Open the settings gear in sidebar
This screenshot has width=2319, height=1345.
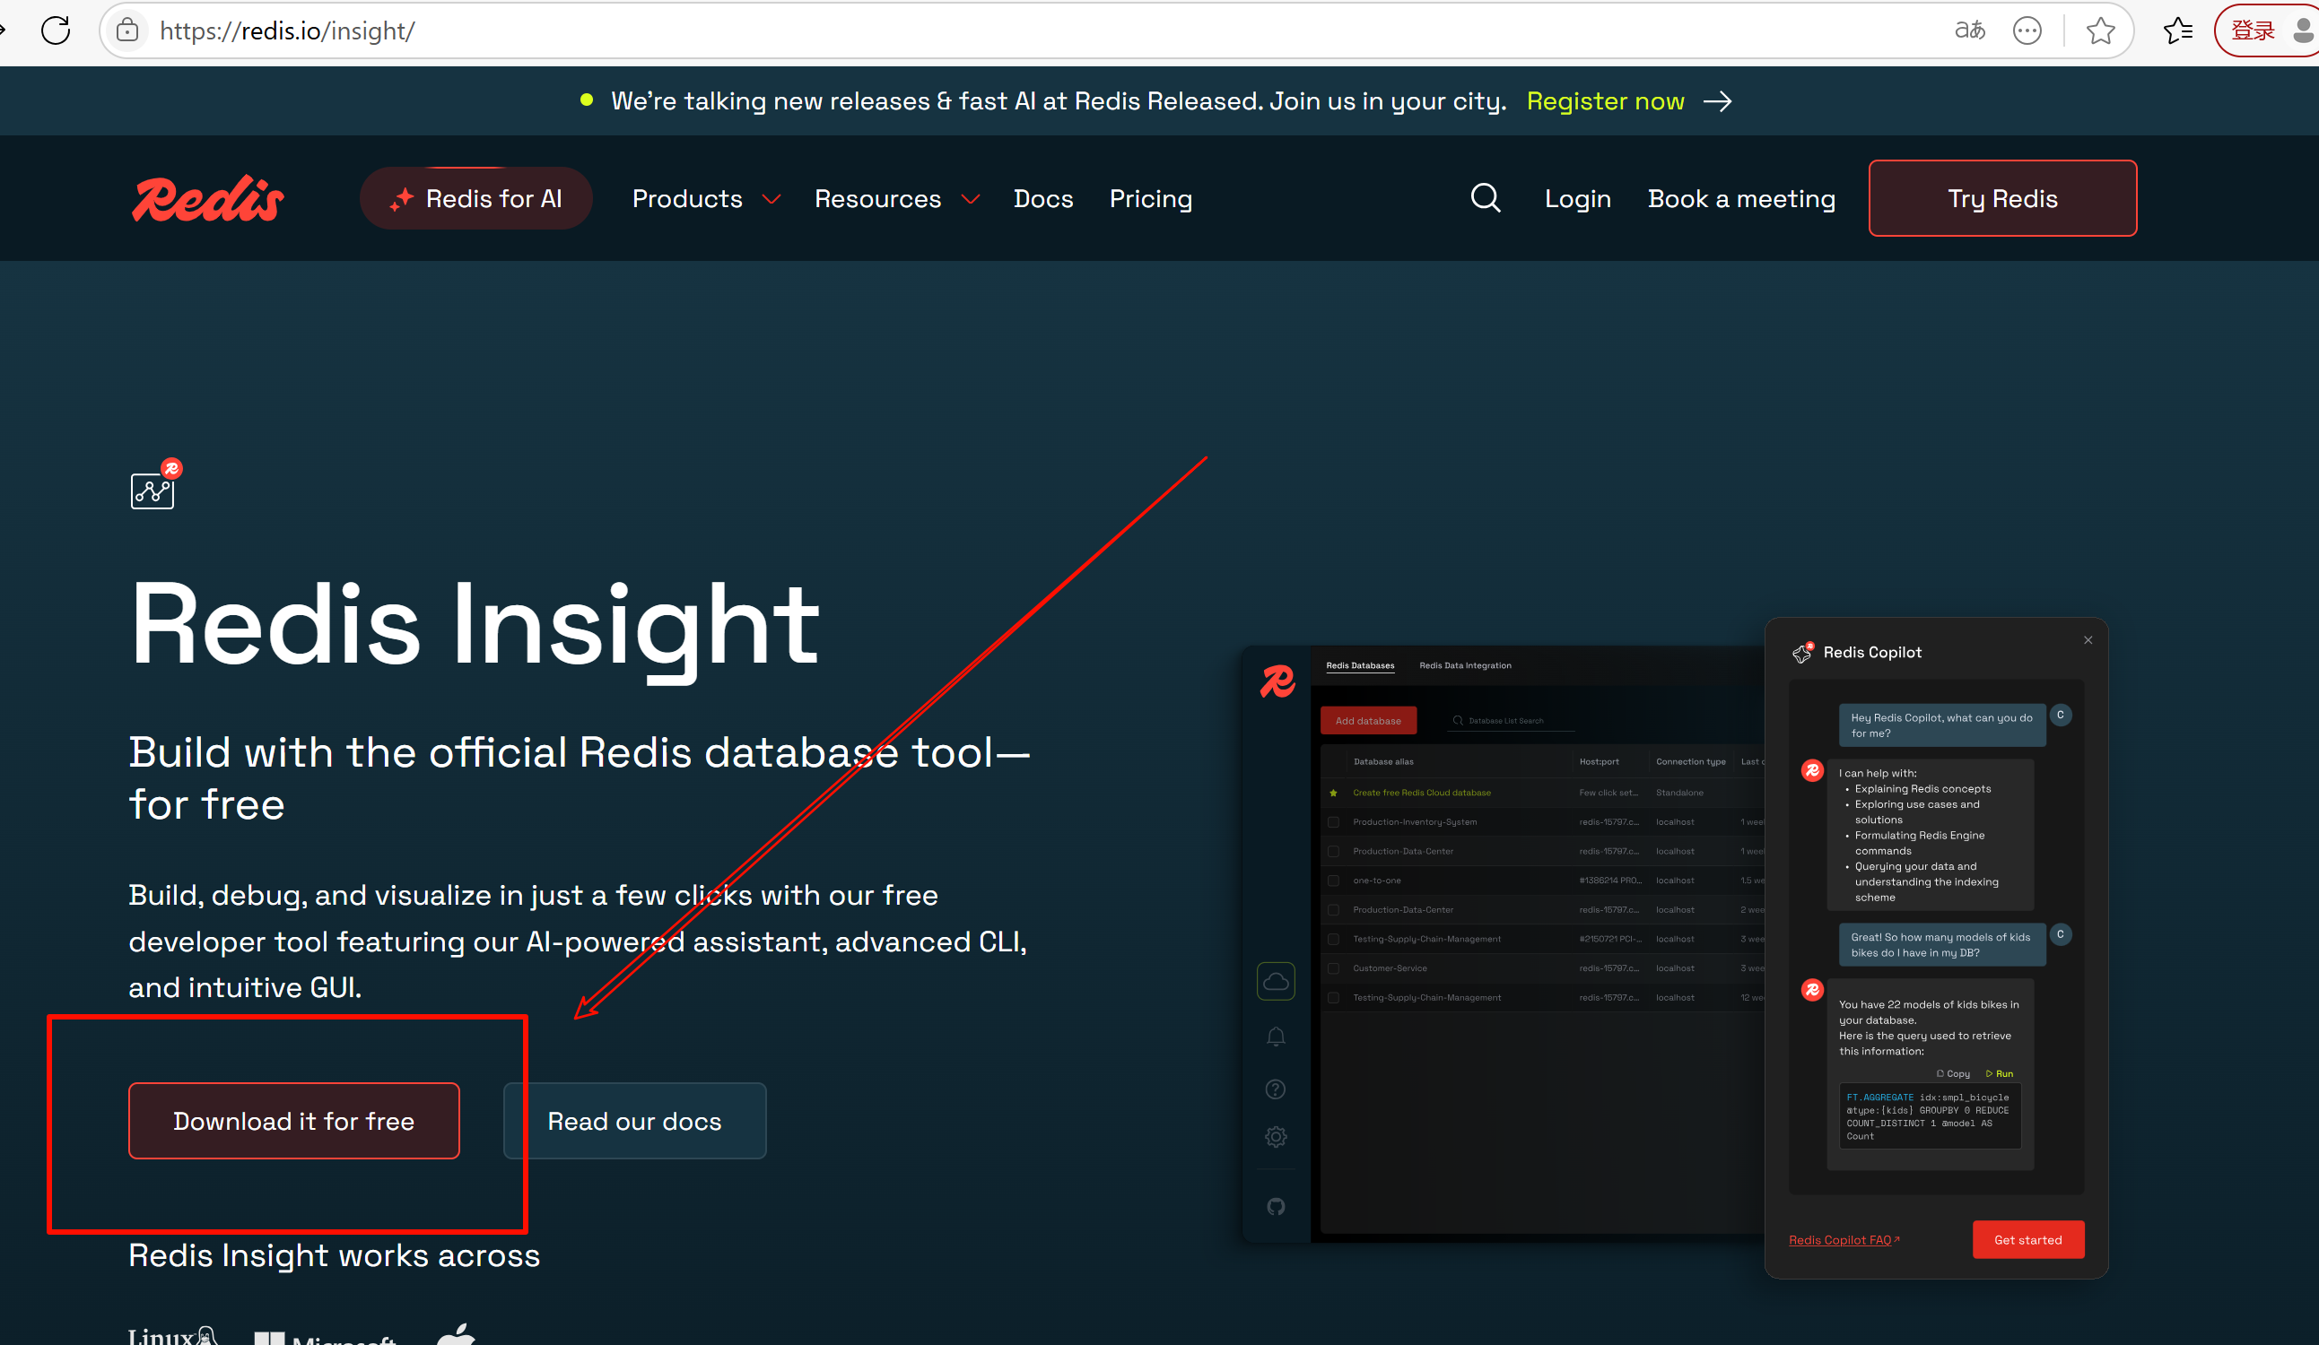1276,1137
